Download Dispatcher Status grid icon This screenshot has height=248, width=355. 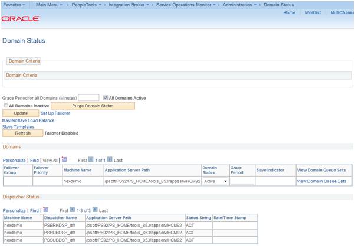(x=46, y=210)
